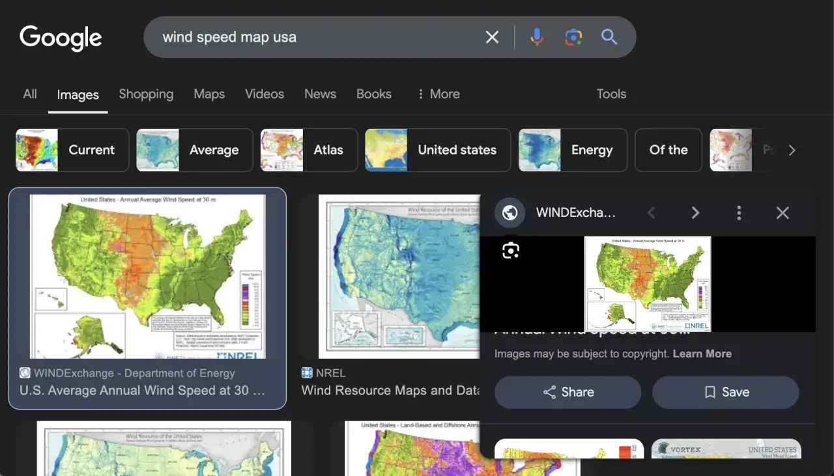
Task: Apply the United states filter chip
Action: (438, 150)
